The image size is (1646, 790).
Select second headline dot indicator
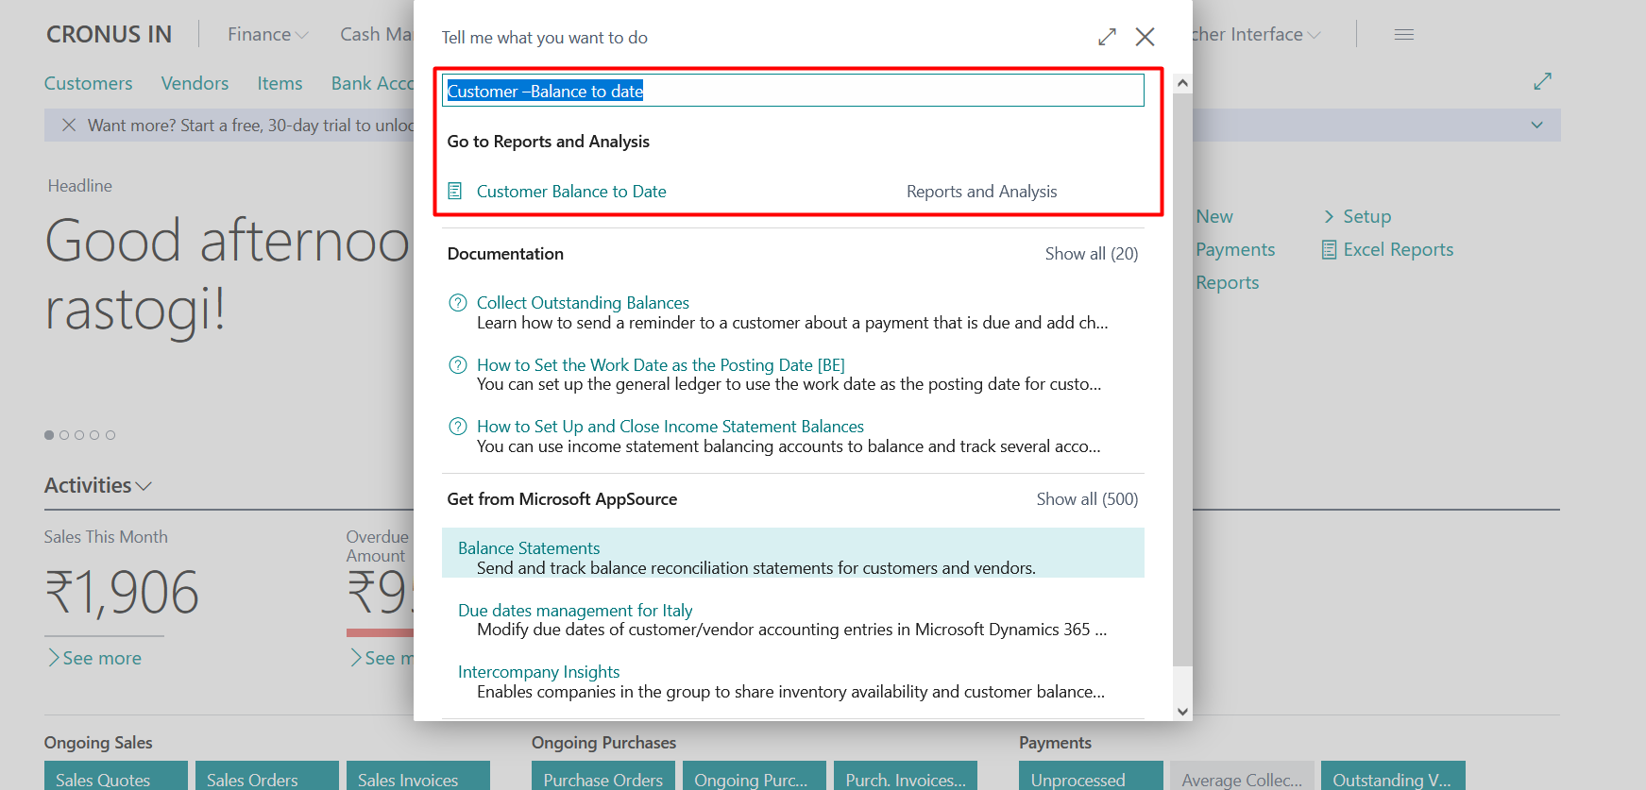(x=64, y=435)
